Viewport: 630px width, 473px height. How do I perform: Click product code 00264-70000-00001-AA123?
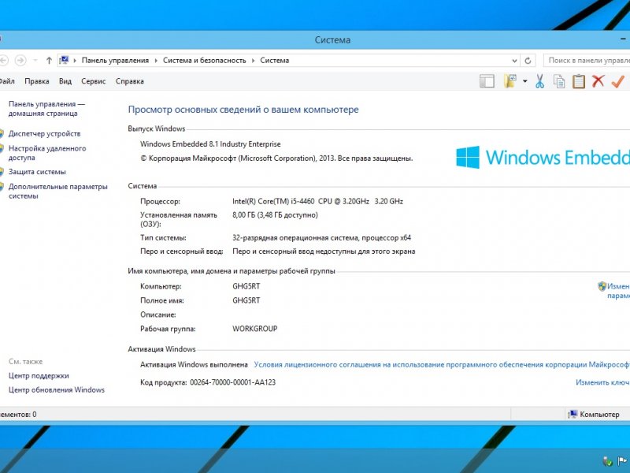pyautogui.click(x=232, y=382)
